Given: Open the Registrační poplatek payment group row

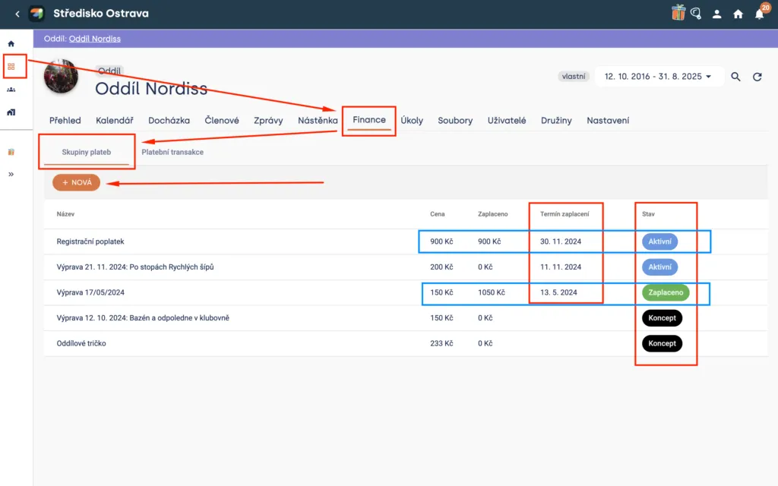Looking at the screenshot, I should pos(406,241).
